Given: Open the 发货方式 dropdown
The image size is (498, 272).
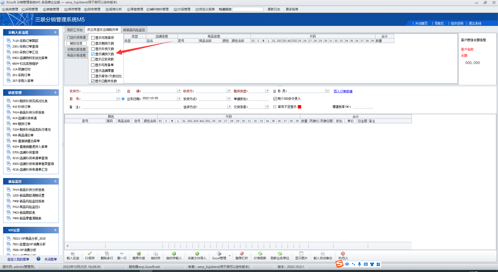Looking at the screenshot, I should (229, 98).
